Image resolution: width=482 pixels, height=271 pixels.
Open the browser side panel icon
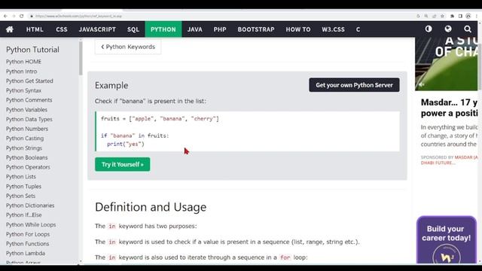tap(460, 16)
